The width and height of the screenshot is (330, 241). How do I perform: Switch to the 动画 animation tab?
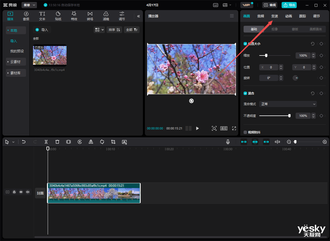tap(289, 16)
